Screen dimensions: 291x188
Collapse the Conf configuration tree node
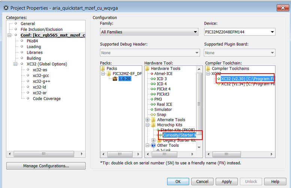click(x=9, y=35)
